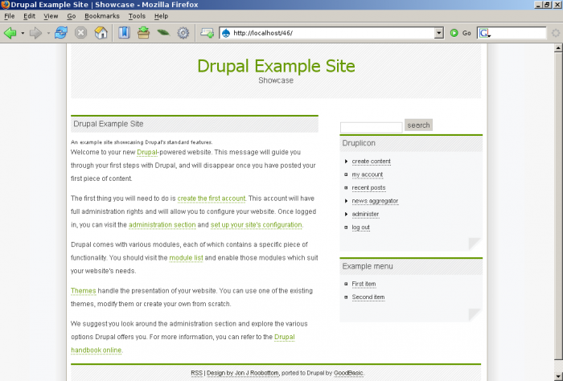
Task: Minimize the Firefox window
Action: (538, 5)
